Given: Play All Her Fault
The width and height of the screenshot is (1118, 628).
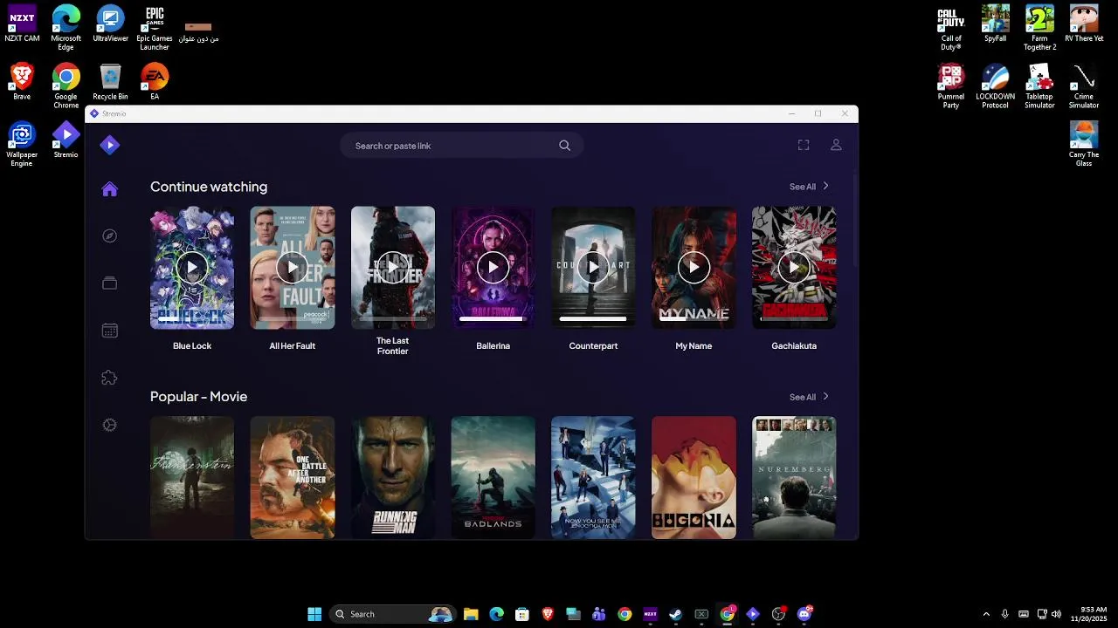Looking at the screenshot, I should [293, 268].
